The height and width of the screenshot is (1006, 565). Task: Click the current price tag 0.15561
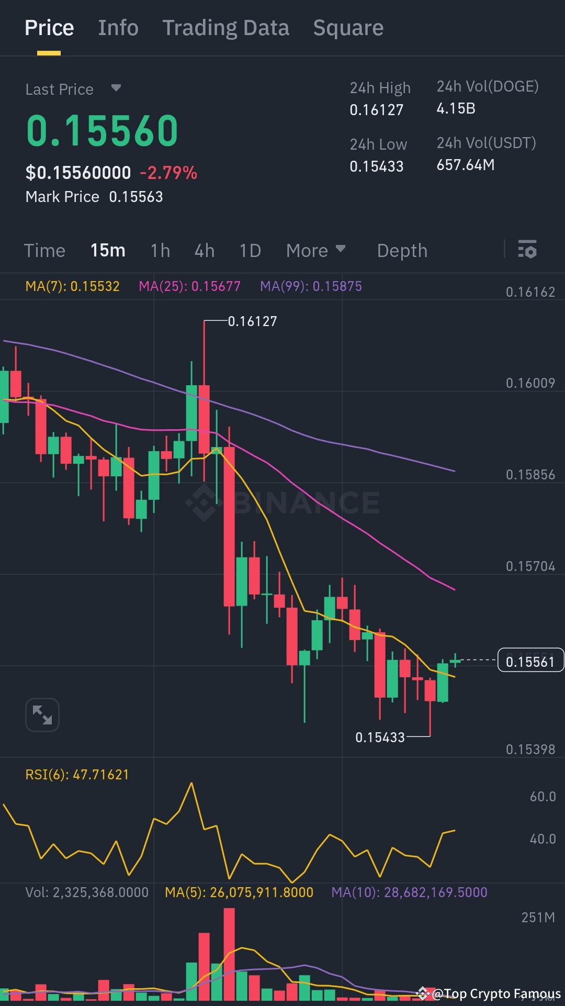click(530, 662)
